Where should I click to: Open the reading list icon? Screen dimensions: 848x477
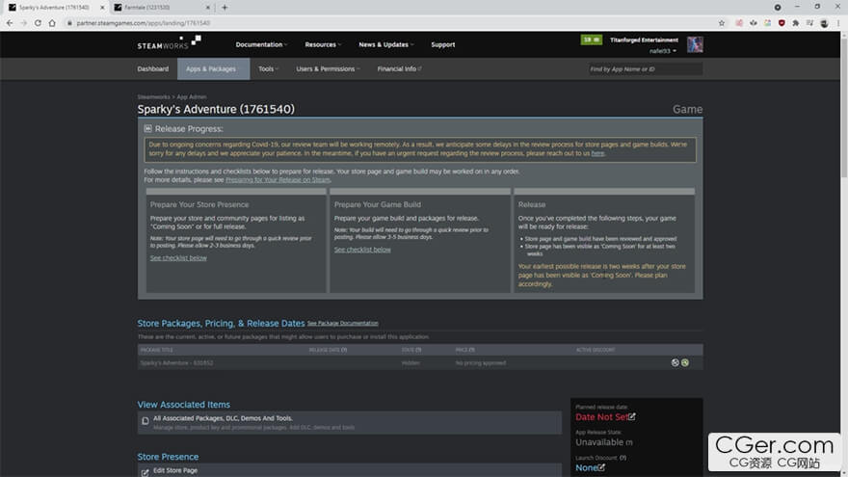(x=809, y=23)
